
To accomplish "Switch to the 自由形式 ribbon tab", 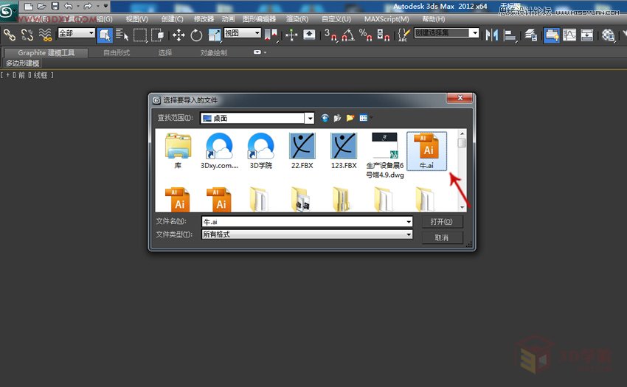I will pos(117,53).
